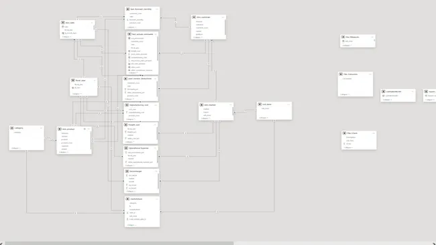Image resolution: width=436 pixels, height=245 pixels.
Task: Collapse the marketshare table card
Action: tap(131, 225)
